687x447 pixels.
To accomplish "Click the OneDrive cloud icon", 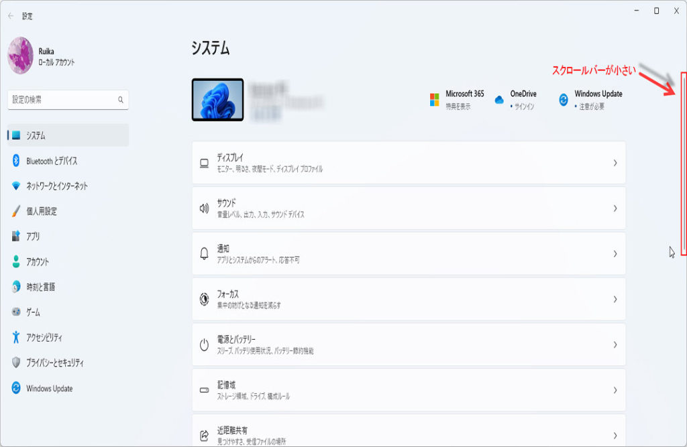I will tap(498, 100).
